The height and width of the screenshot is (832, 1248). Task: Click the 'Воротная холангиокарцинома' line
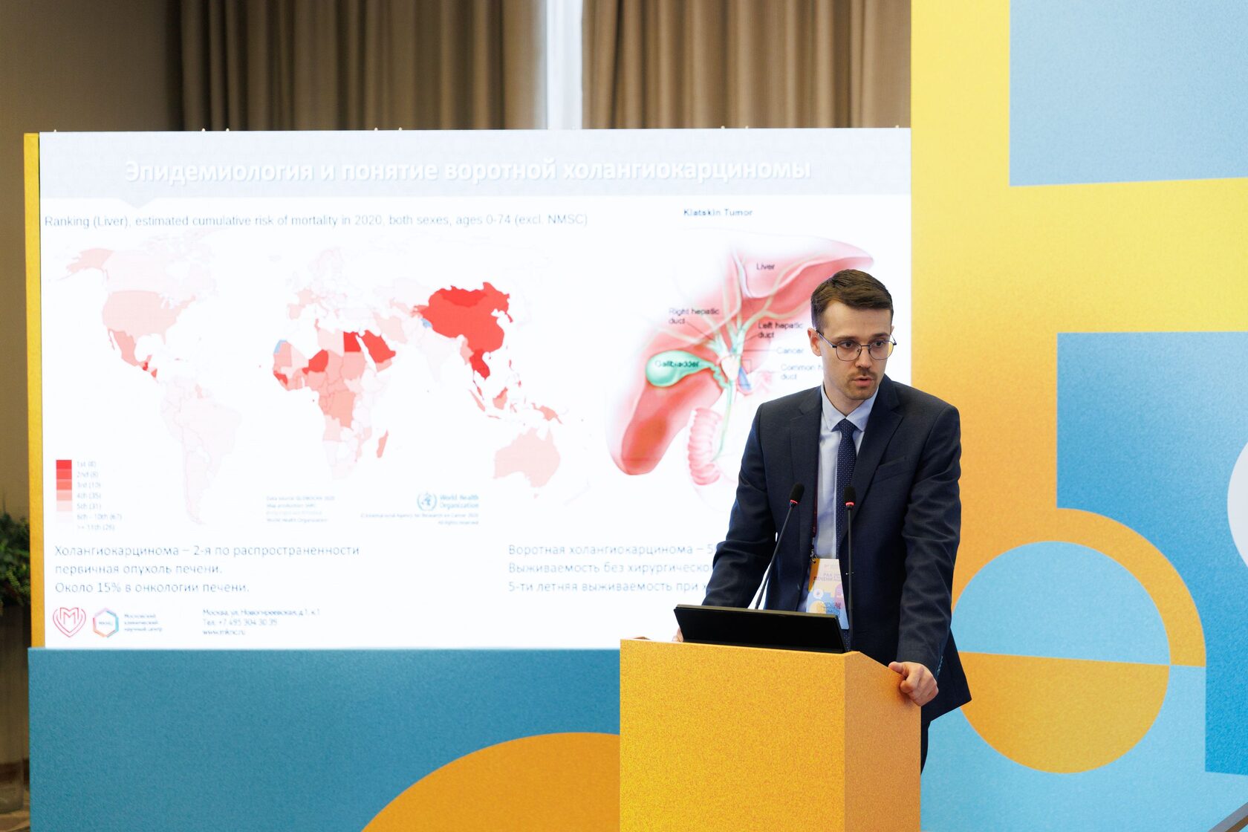tap(611, 550)
